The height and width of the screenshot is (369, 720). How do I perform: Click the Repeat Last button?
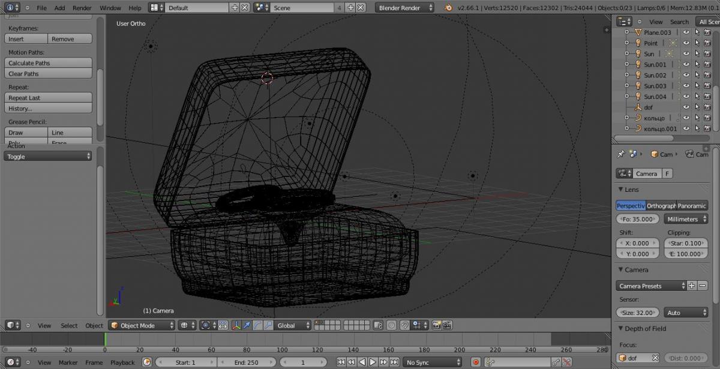click(x=48, y=98)
